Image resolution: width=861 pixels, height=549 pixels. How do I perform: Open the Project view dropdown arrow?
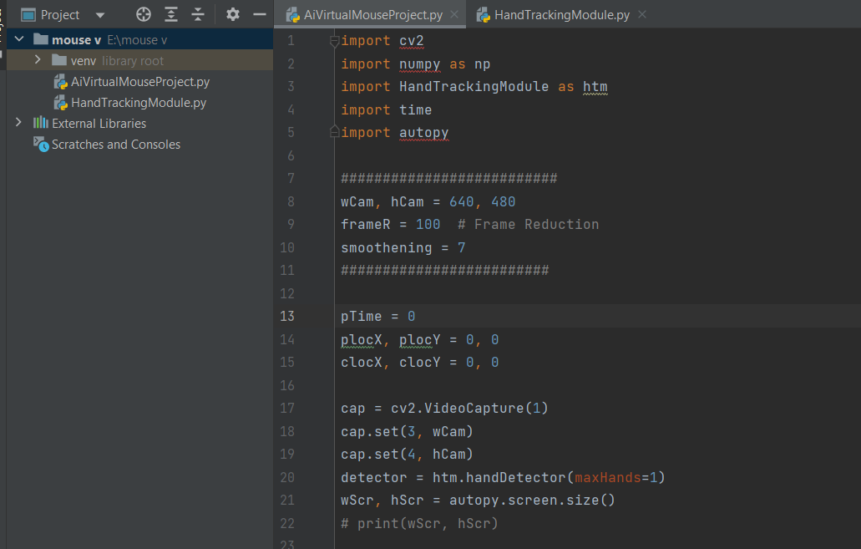coord(100,15)
